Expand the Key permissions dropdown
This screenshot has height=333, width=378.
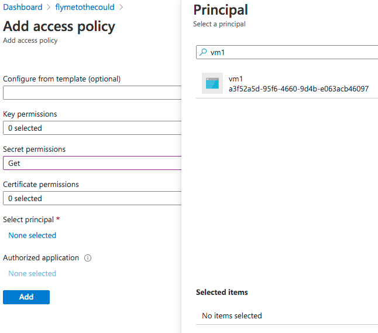(92, 128)
